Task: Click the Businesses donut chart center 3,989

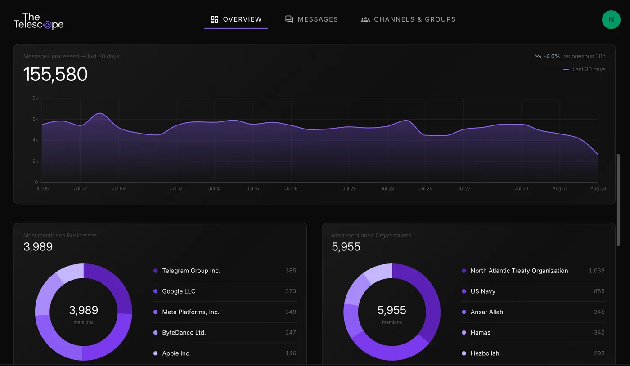Action: [x=83, y=310]
